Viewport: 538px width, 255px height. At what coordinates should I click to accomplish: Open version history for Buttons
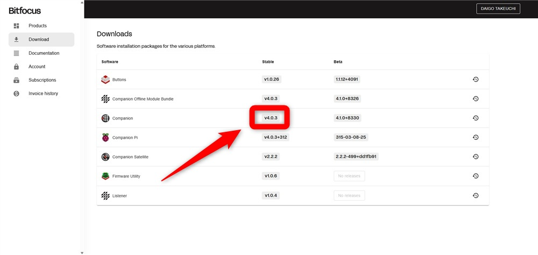[476, 79]
